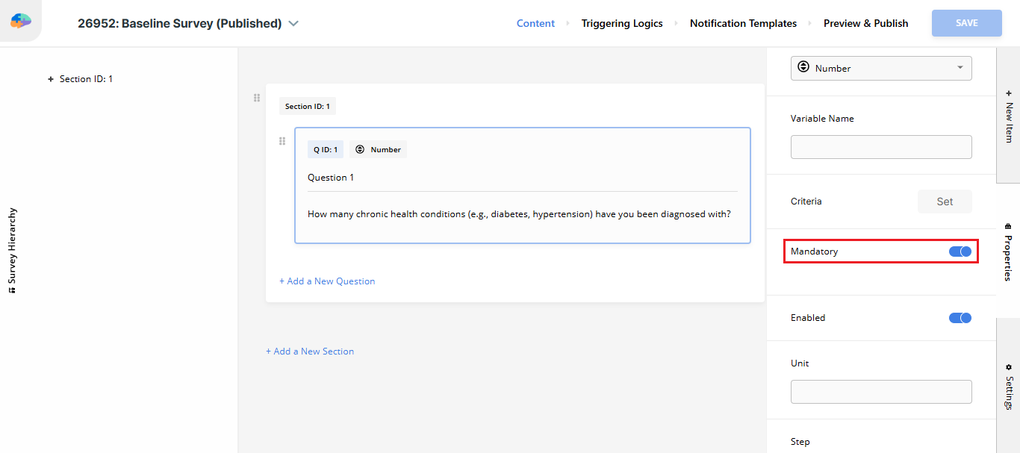The height and width of the screenshot is (453, 1020).
Task: Open the Number question type dropdown
Action: tap(881, 68)
